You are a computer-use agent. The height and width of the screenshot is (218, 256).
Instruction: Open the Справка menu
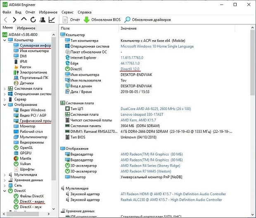(x=84, y=12)
